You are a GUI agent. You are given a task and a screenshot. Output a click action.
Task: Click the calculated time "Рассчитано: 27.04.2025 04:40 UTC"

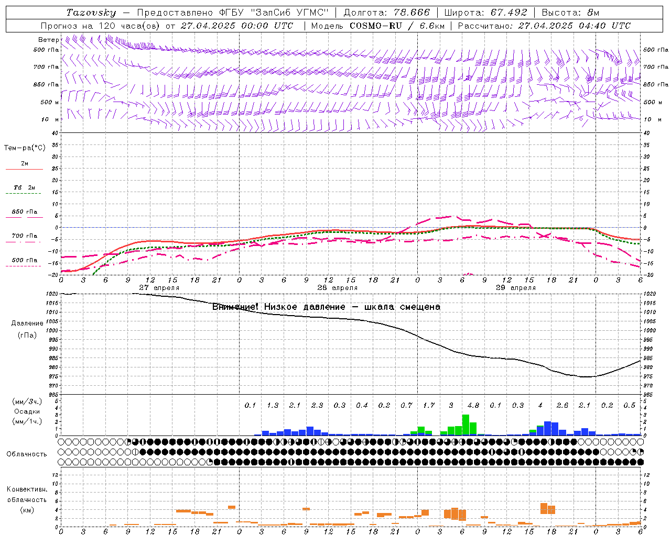coord(544,26)
